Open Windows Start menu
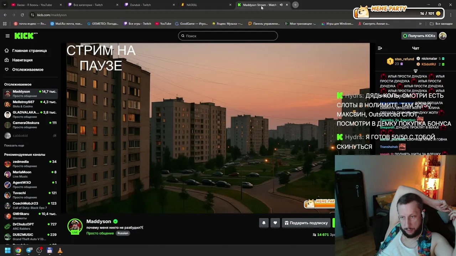456x256 pixels. click(7, 250)
